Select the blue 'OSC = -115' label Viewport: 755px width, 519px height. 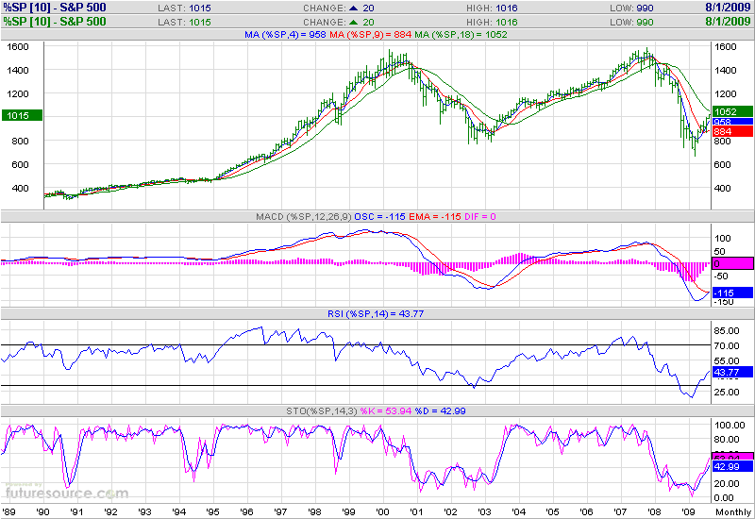click(380, 217)
